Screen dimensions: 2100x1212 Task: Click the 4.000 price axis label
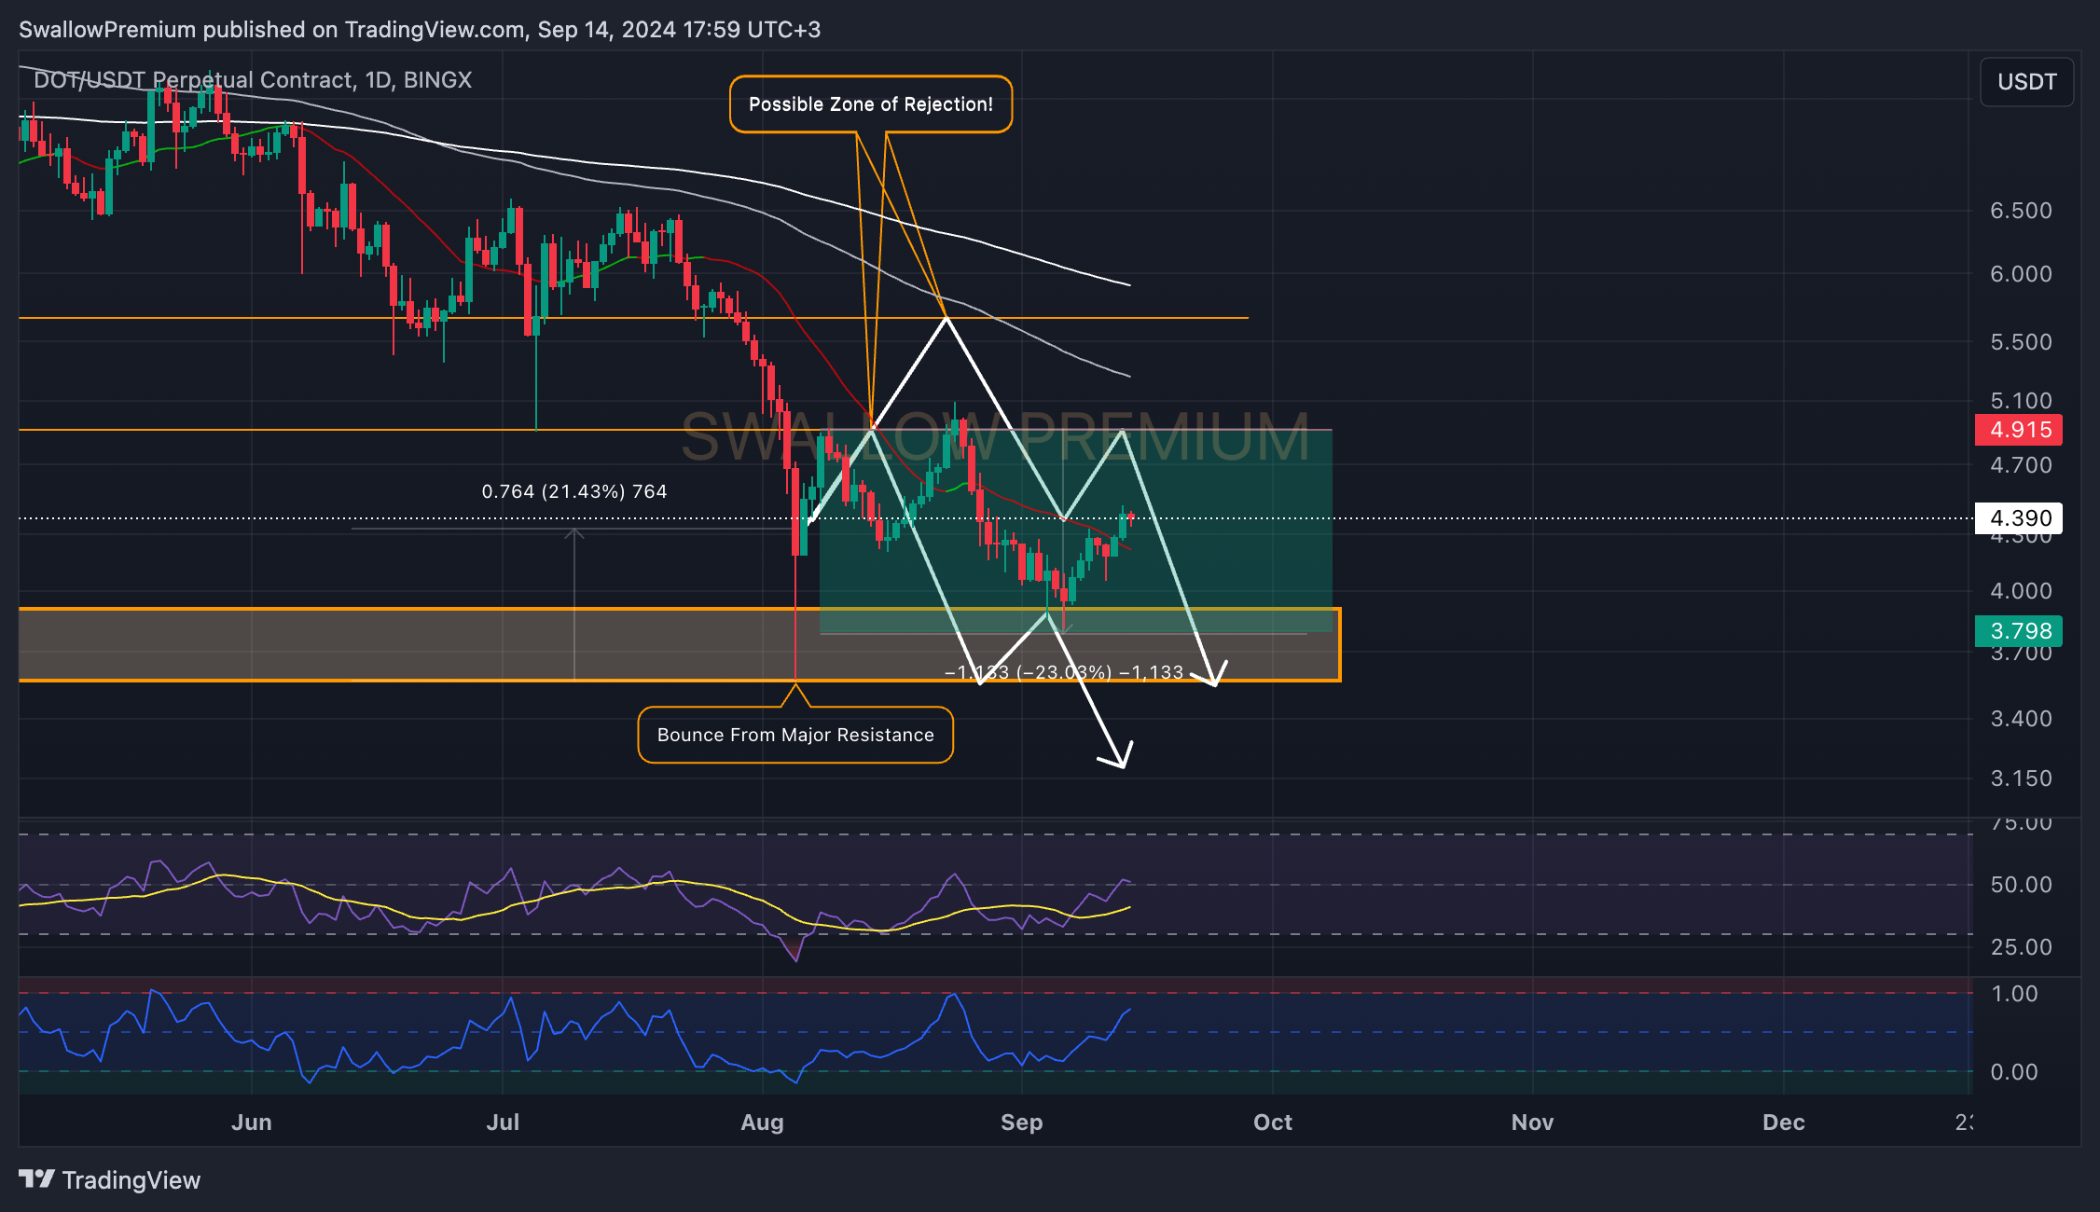point(2021,591)
